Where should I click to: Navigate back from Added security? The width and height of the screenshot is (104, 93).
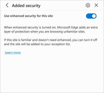coord(7,5)
